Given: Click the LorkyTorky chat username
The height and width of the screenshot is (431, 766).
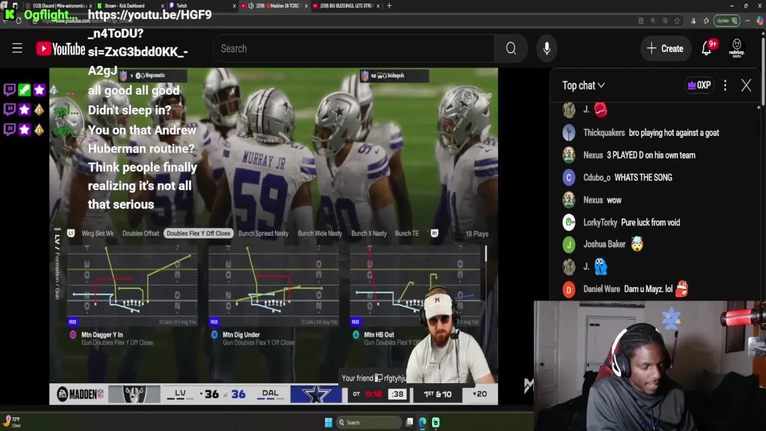Looking at the screenshot, I should pyautogui.click(x=600, y=223).
